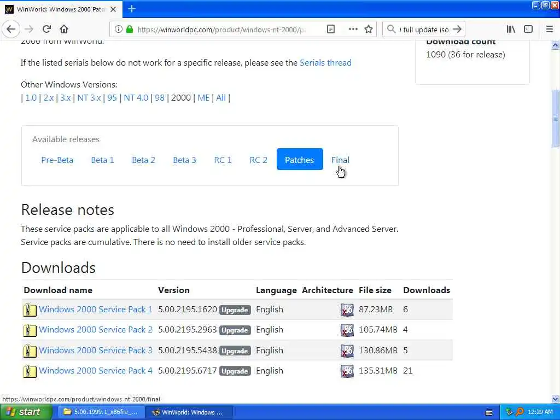Screen dimensions: 560x420
Task: Select the Patches release tab
Action: click(x=300, y=159)
